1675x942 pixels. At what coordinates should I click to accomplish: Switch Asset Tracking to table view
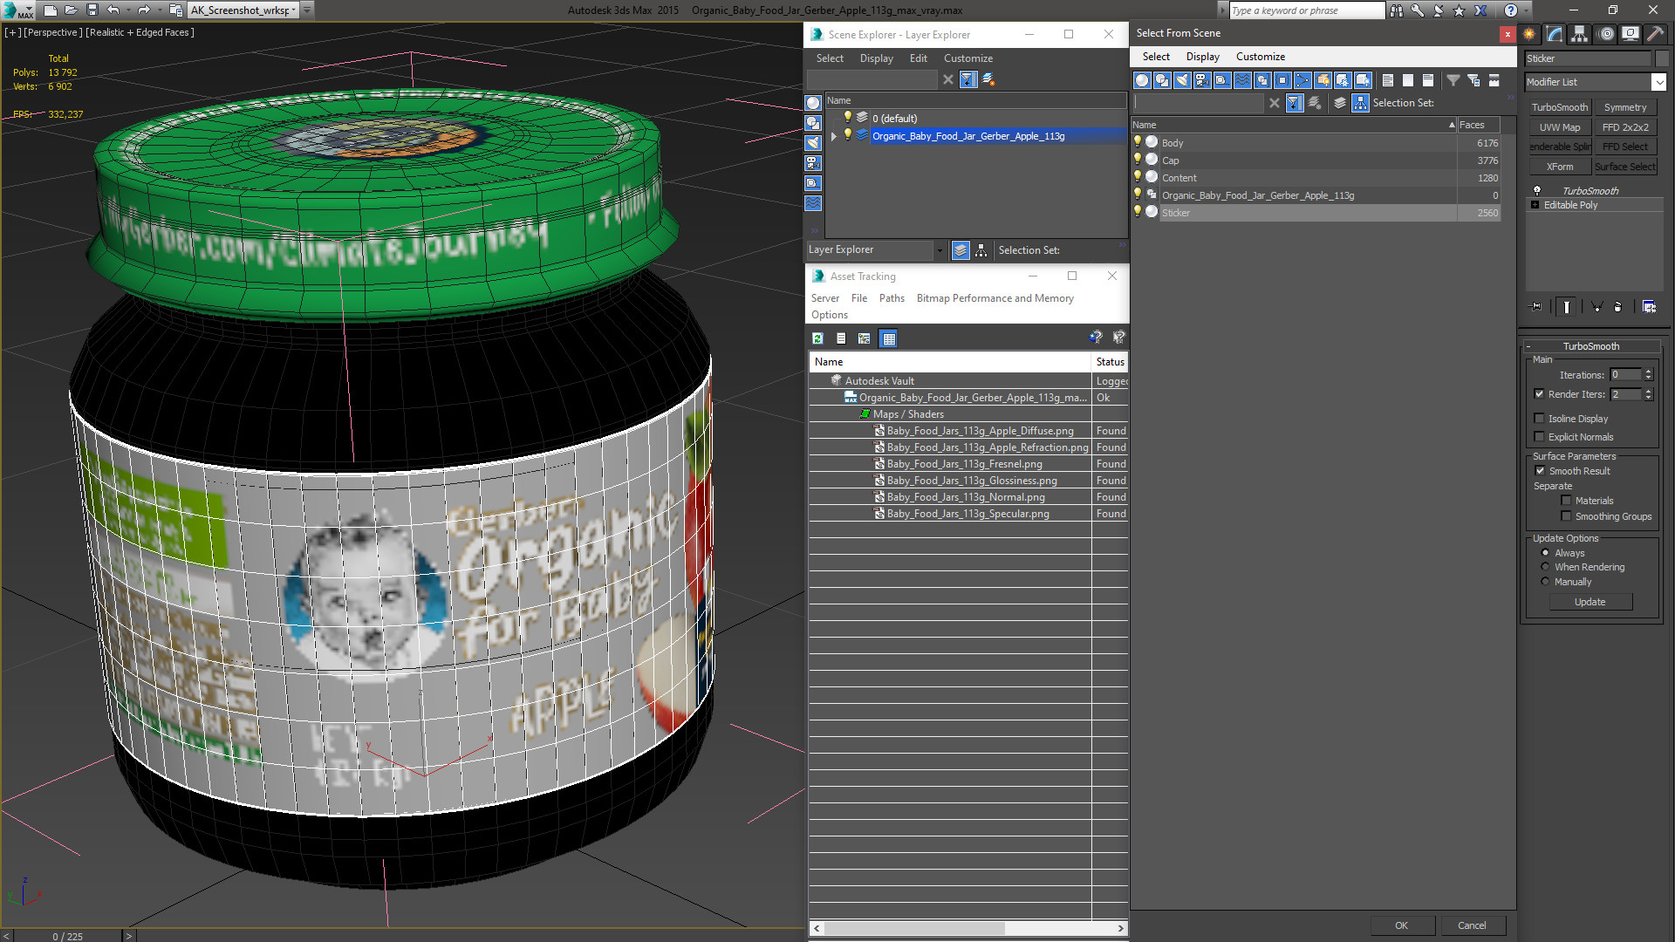(x=888, y=338)
